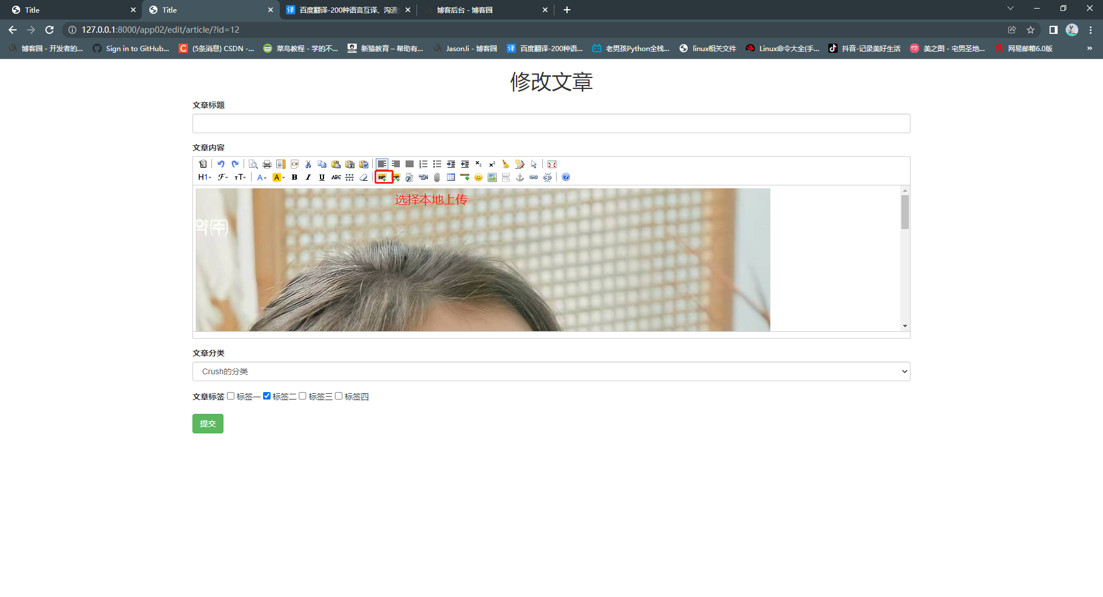The width and height of the screenshot is (1103, 597).
Task: Switch to the first Title tab
Action: (x=72, y=10)
